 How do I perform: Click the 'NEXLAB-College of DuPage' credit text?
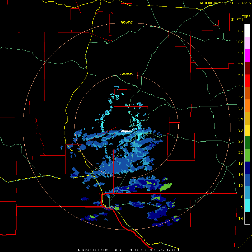tap(223, 3)
